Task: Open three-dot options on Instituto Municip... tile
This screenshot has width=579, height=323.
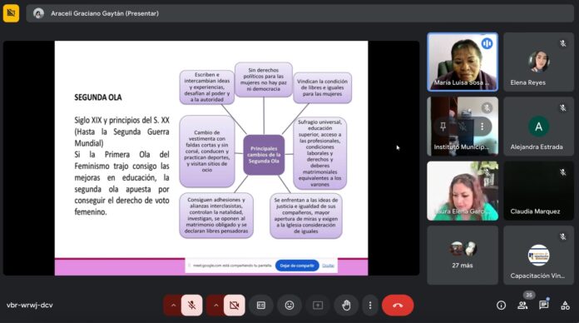Action: (x=482, y=127)
